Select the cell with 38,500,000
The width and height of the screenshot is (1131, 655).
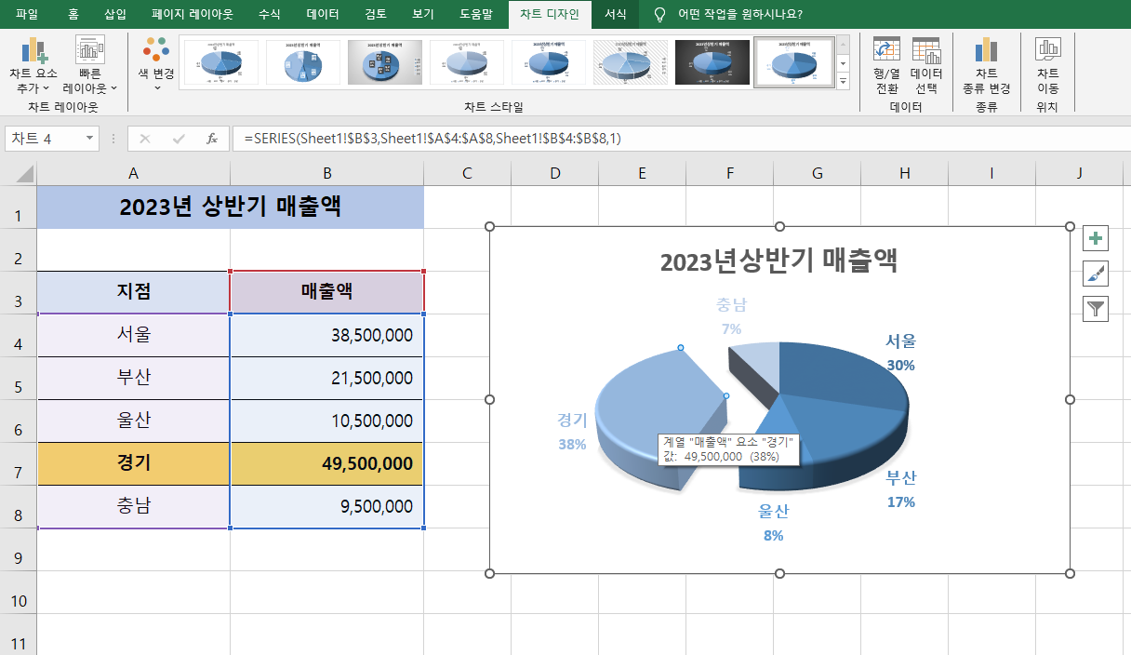[x=327, y=335]
